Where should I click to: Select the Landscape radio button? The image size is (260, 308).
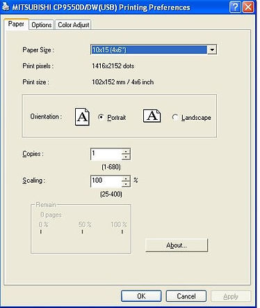point(175,117)
